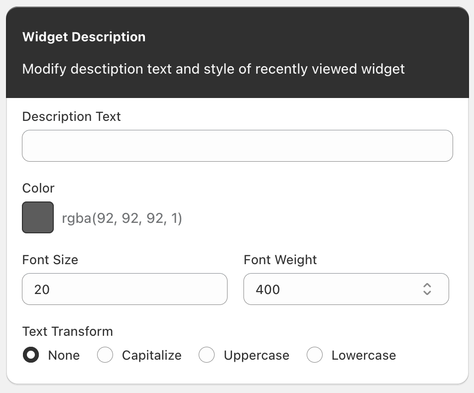Viewport: 474px width, 393px height.
Task: Click the Font Weight down arrow stepper
Action: point(427,293)
